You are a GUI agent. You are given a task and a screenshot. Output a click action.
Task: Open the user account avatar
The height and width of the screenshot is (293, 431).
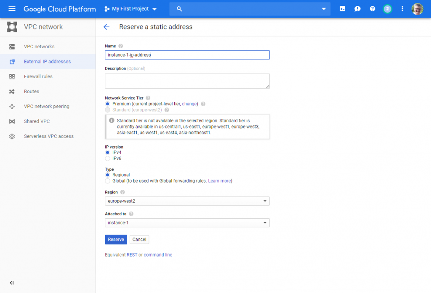pos(417,9)
